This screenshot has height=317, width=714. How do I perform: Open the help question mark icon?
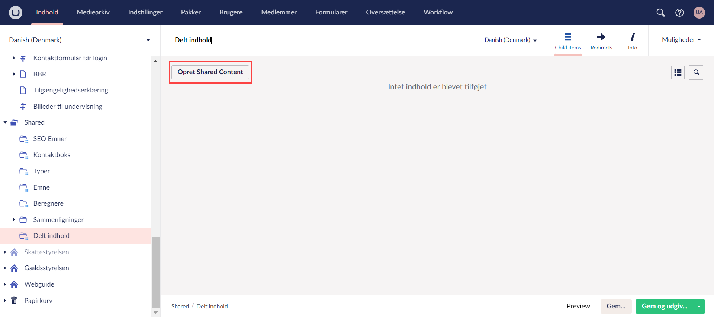(679, 13)
